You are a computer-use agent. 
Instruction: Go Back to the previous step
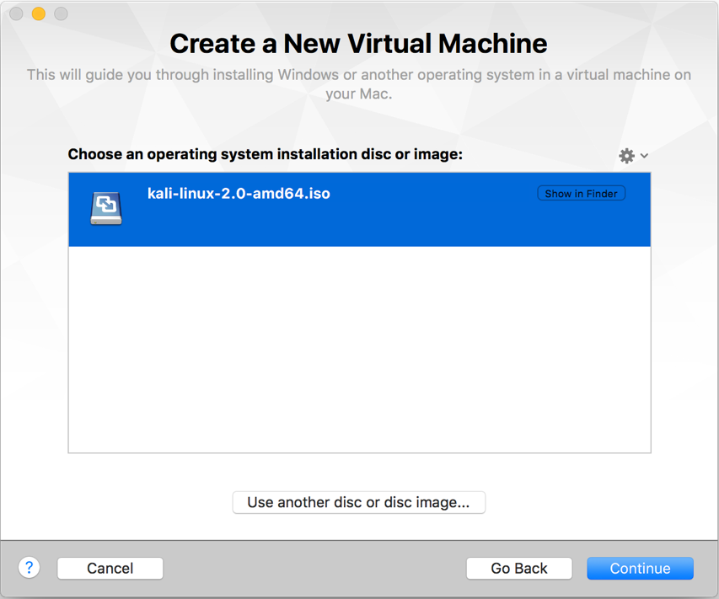[519, 569]
